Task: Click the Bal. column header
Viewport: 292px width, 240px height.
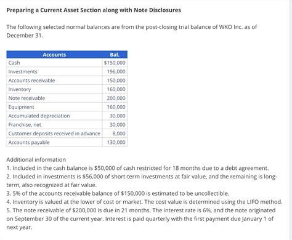Action: point(115,55)
